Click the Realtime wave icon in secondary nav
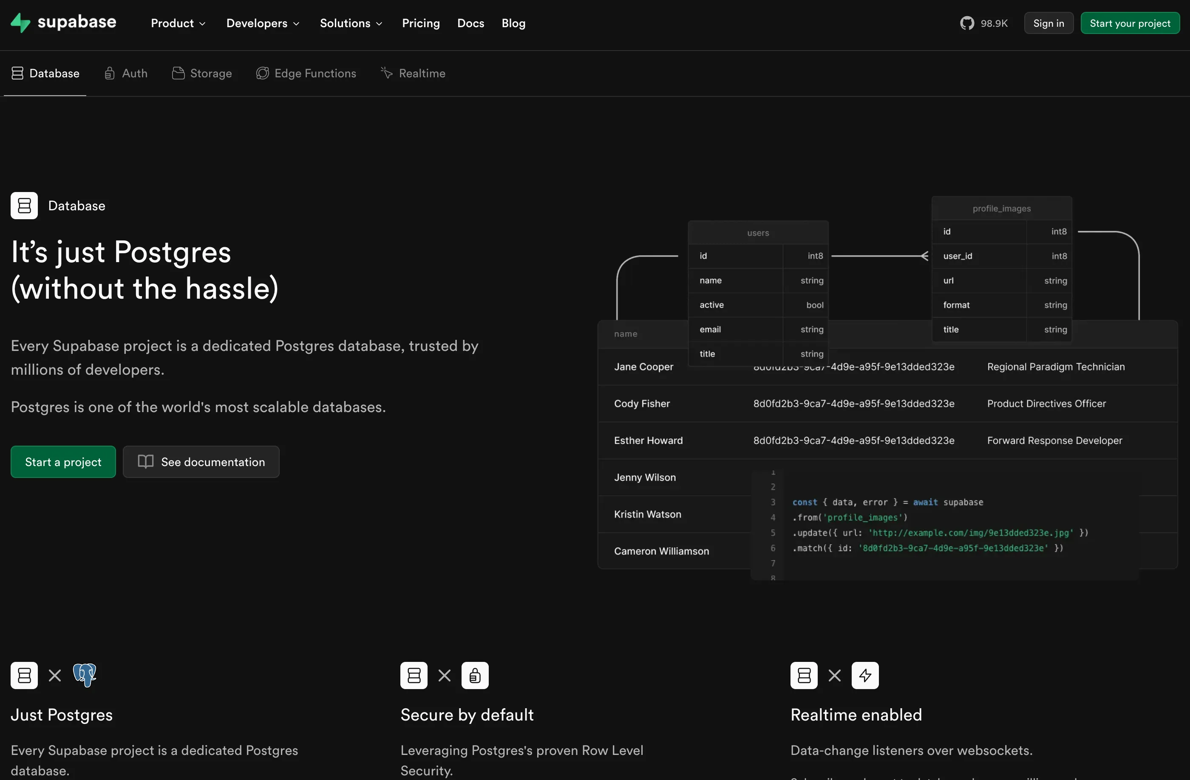The image size is (1190, 780). (386, 73)
